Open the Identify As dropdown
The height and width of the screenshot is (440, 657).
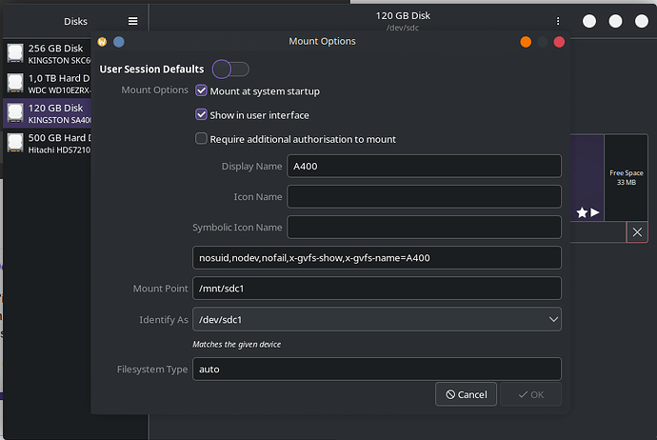tap(376, 319)
